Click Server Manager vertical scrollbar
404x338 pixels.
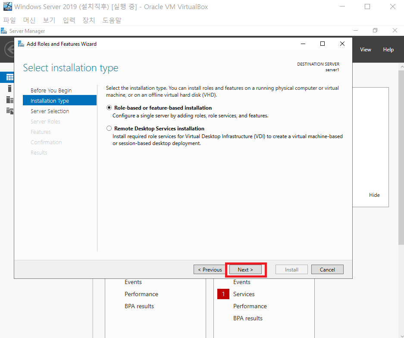401,158
